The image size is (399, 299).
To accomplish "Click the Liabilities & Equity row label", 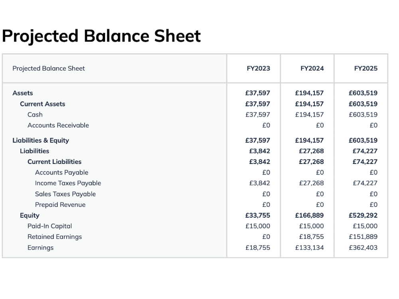I will click(x=41, y=140).
